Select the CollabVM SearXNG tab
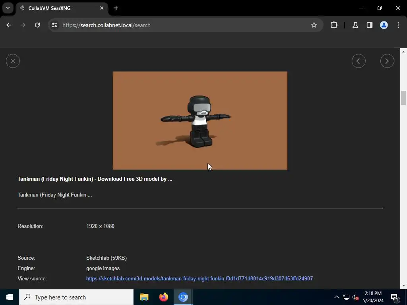407x305 pixels. 62,8
